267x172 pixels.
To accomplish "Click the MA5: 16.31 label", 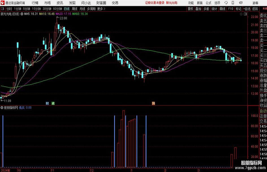I will tap(31, 14).
